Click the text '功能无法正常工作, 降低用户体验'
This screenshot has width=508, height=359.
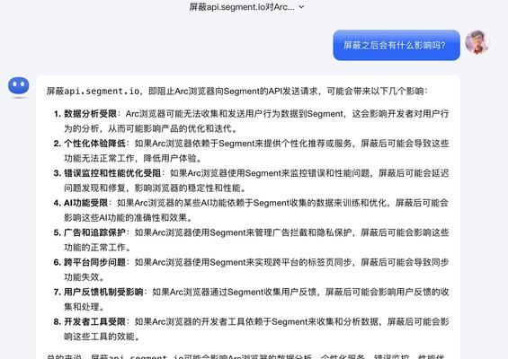click(133, 159)
